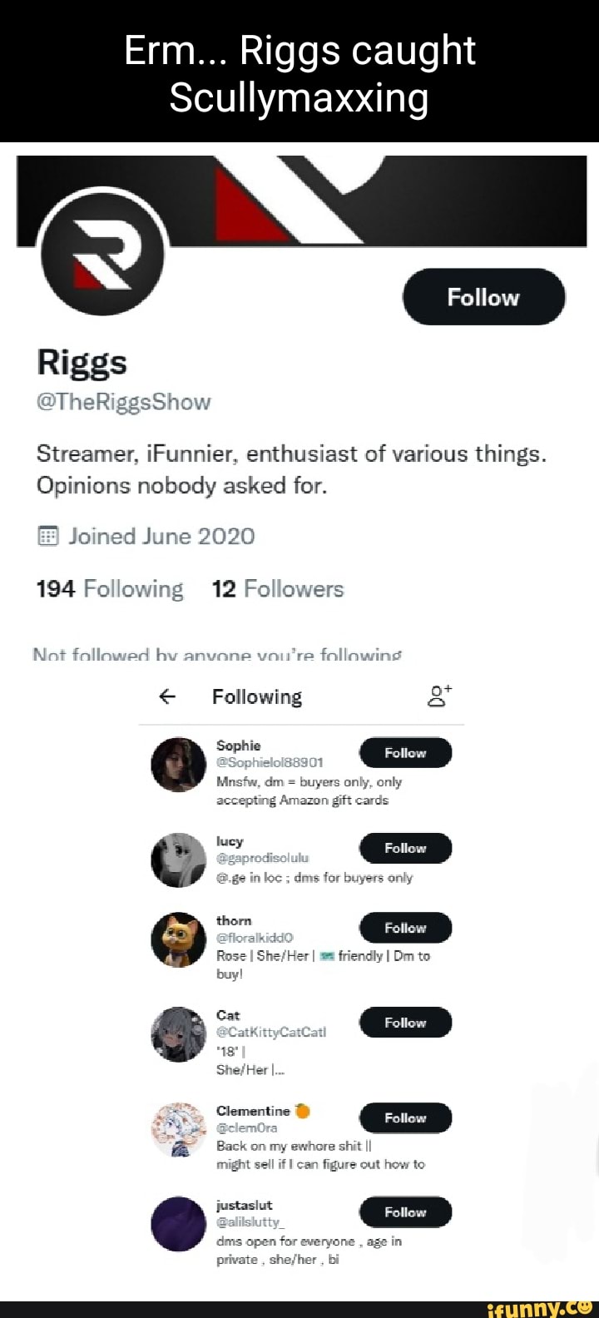Toggle follow state for Cat
The width and height of the screenshot is (599, 1318).
(x=405, y=1023)
